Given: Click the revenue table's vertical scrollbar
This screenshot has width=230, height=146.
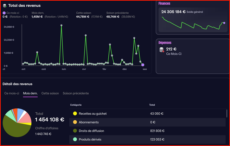Looking at the screenshot, I should (x=227, y=113).
